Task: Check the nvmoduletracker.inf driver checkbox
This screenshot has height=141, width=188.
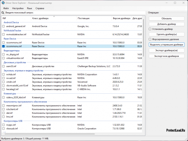Action: pos(4,35)
